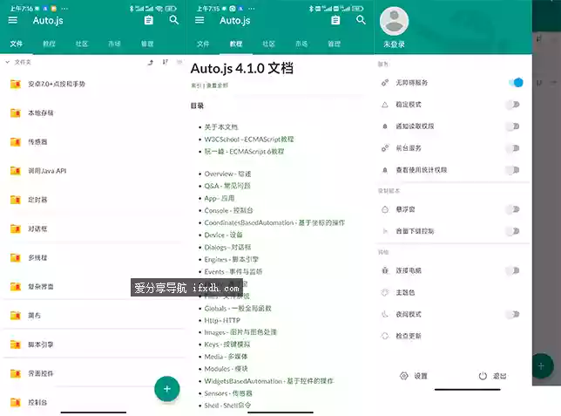Screen dimensions: 561x416
Task: Click the folder icon beside 传感器
Action: [x=16, y=142]
